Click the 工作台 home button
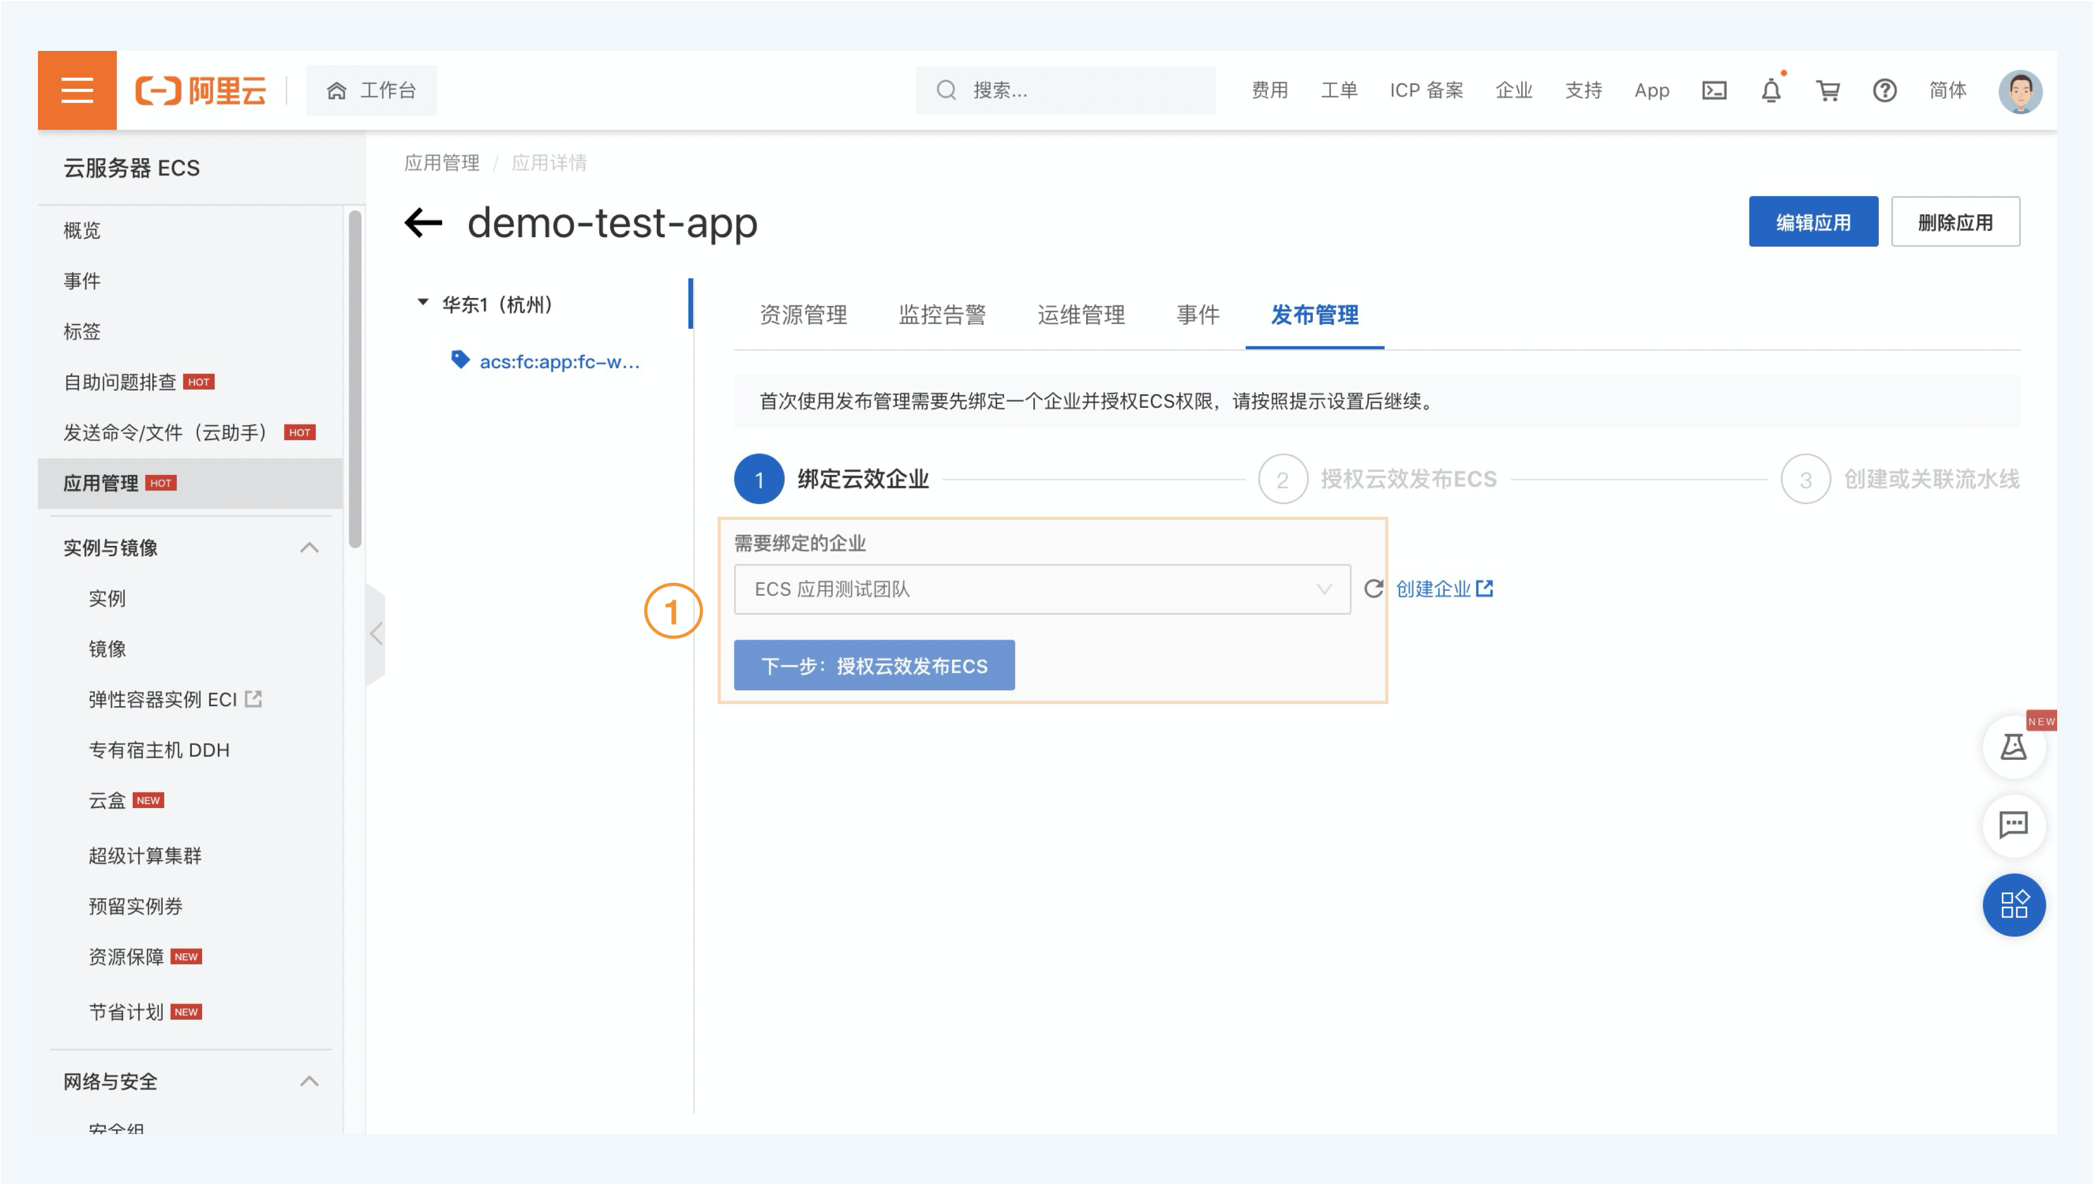The height and width of the screenshot is (1185, 2094). click(x=371, y=90)
